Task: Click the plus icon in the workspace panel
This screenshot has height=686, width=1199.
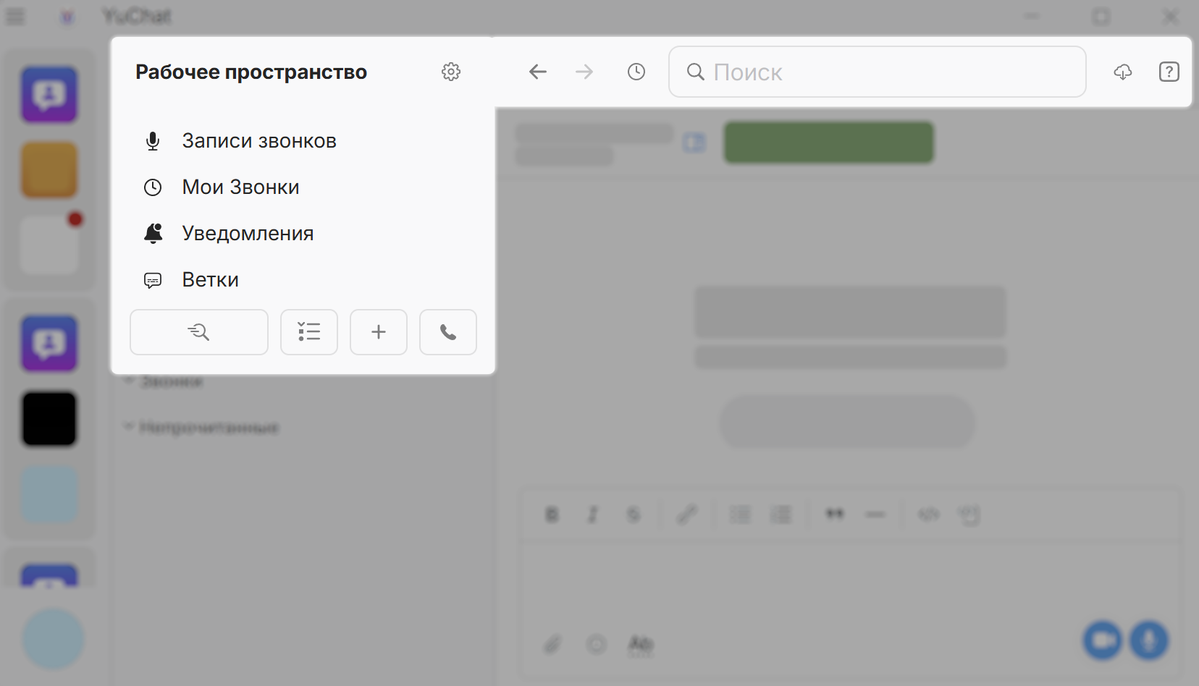Action: (378, 332)
